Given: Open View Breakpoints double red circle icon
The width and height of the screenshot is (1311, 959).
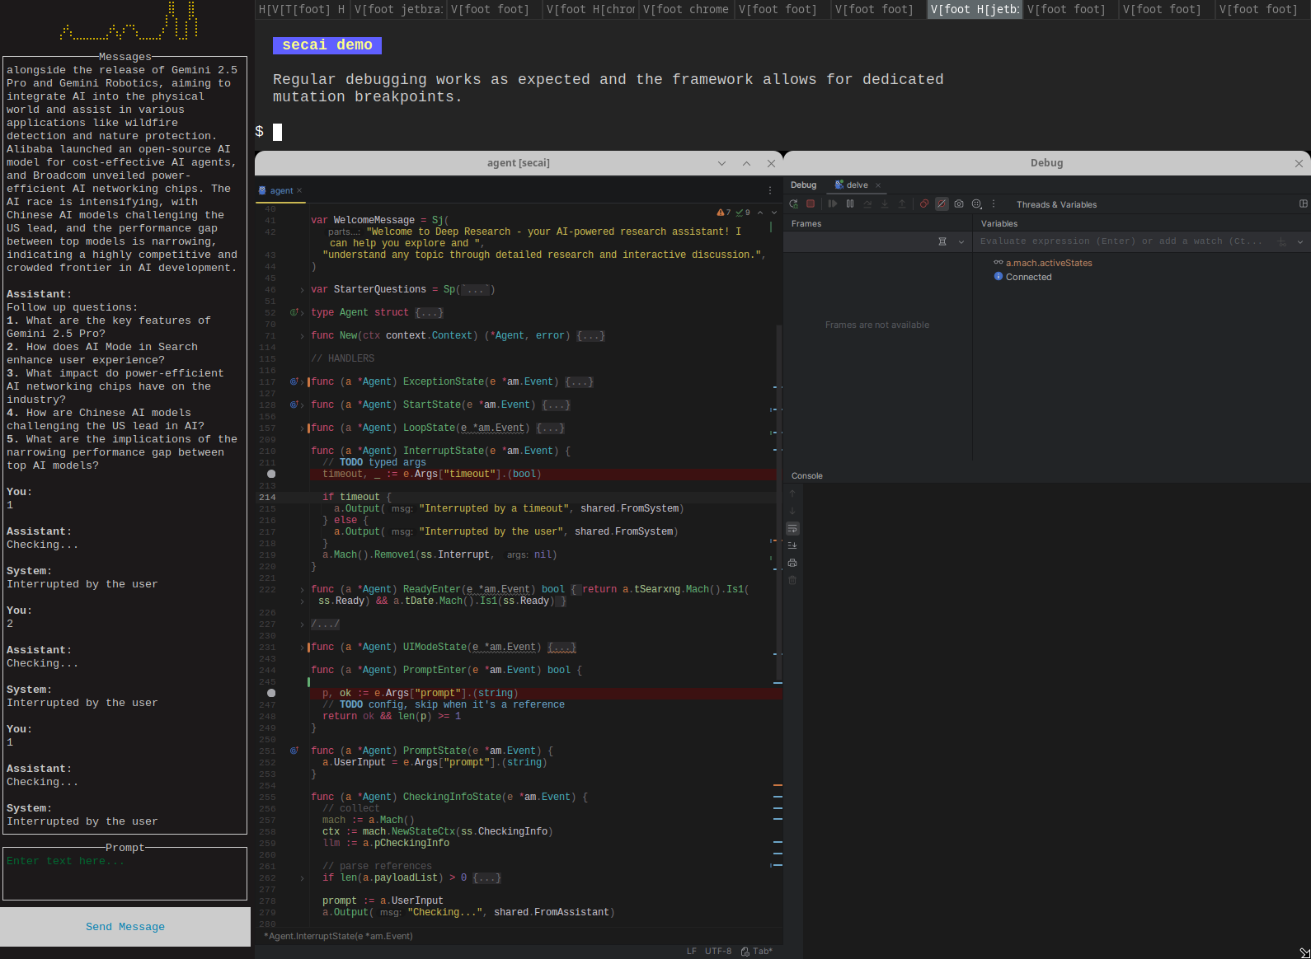Looking at the screenshot, I should [x=924, y=204].
